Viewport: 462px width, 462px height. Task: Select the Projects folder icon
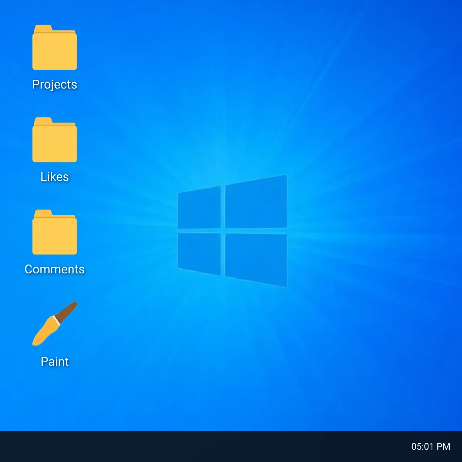tap(55, 47)
